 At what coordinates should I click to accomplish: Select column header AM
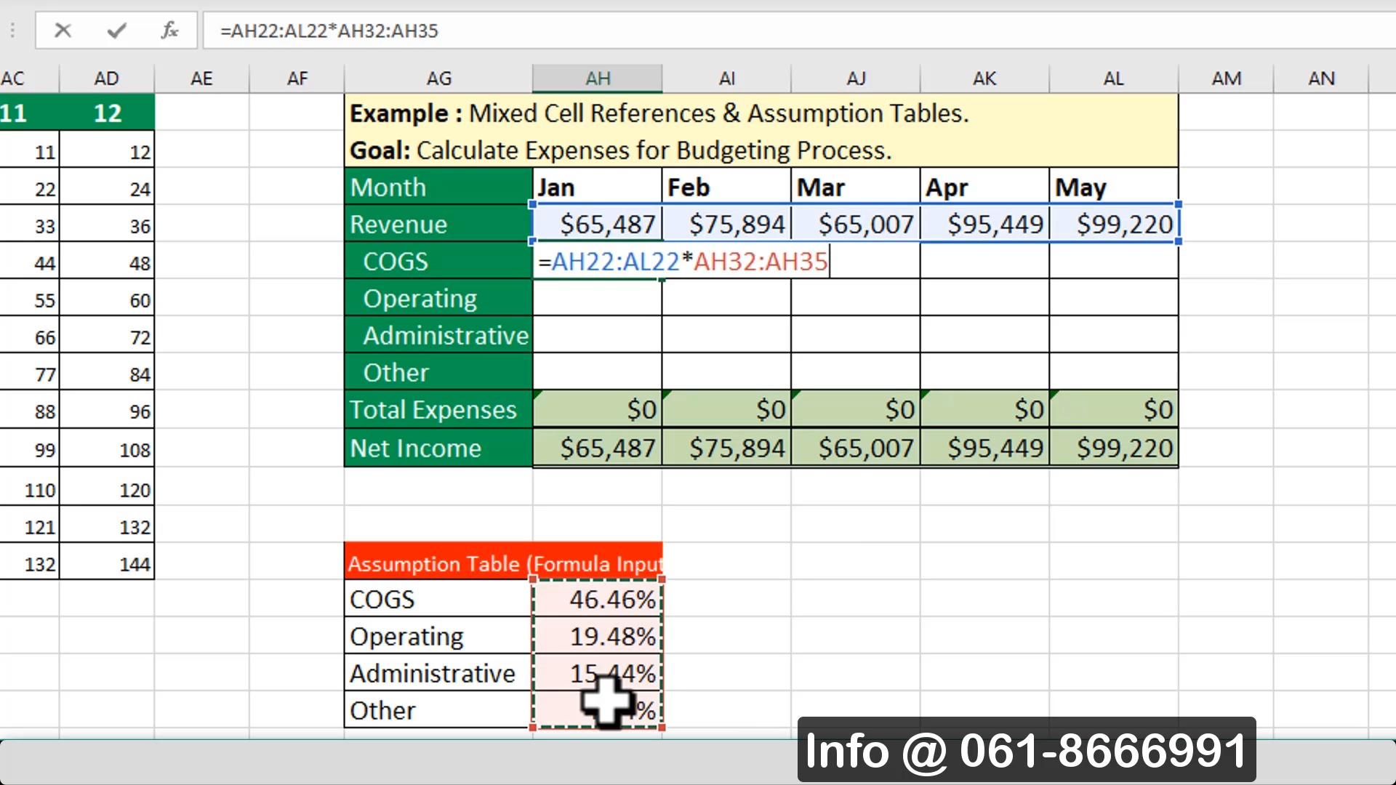1226,78
